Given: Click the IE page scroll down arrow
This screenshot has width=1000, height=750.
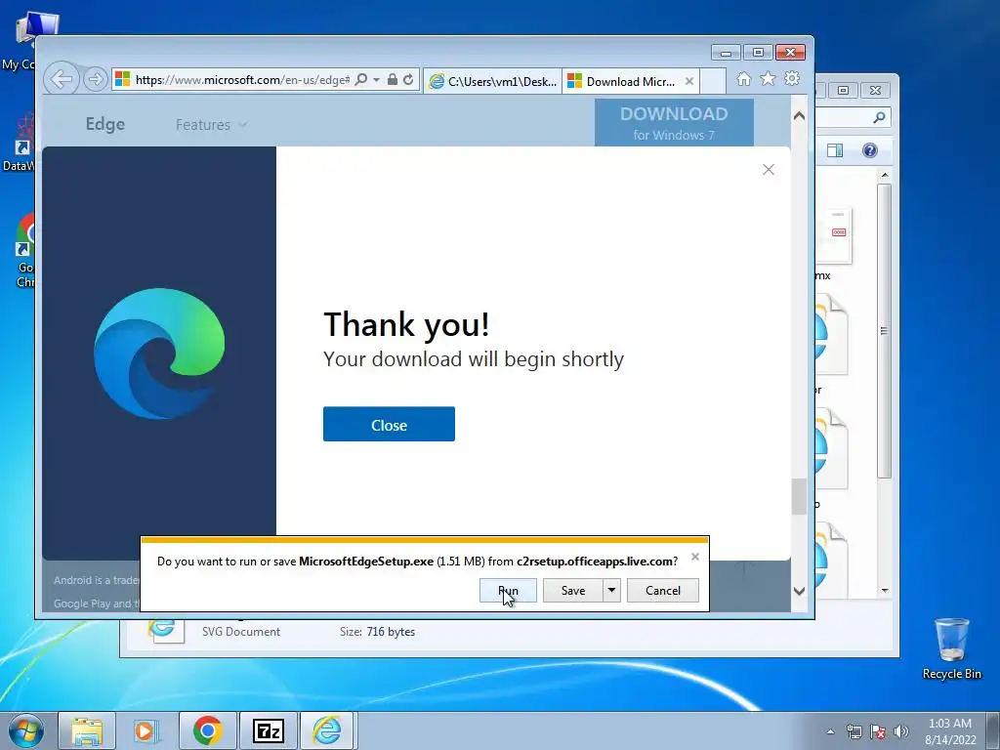Looking at the screenshot, I should tap(799, 591).
